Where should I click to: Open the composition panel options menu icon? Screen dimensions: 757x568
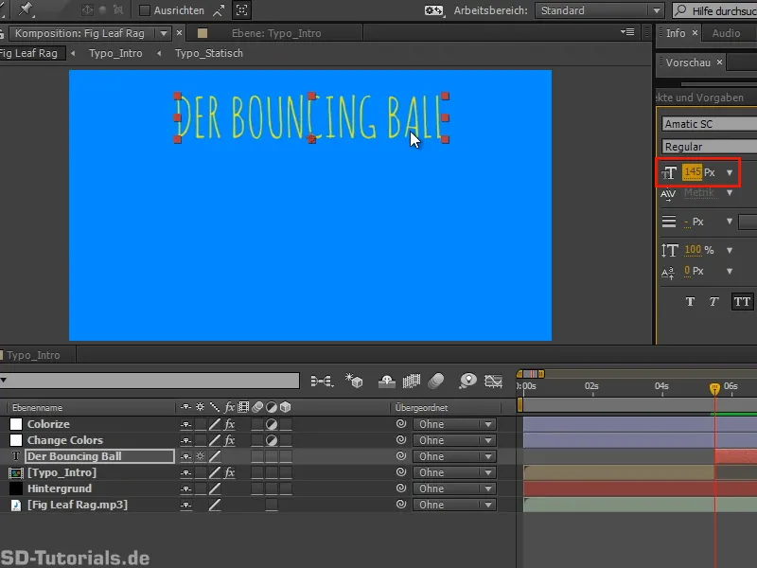627,32
